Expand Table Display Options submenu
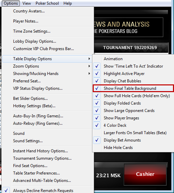 click(x=47, y=59)
